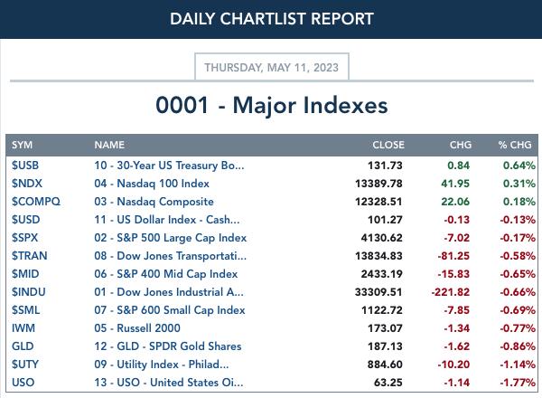Open the $USB symbol link
This screenshot has width=542, height=398.
click(25, 166)
